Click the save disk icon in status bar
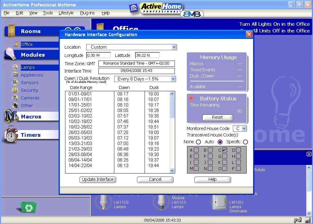 tap(307, 220)
